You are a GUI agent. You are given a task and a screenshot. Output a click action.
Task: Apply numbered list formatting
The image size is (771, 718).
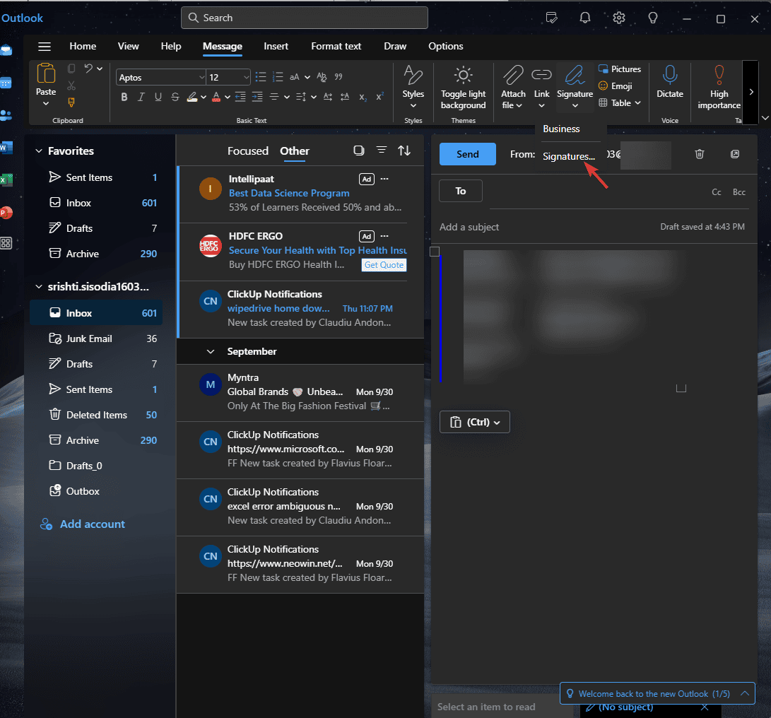click(x=278, y=77)
